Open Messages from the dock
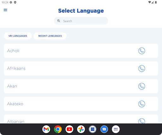Screen dimensions: 162x135 click(x=104, y=129)
